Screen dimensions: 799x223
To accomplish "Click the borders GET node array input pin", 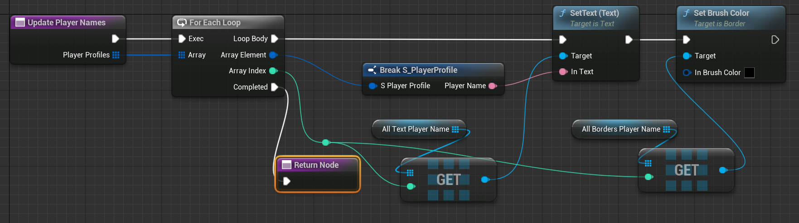I will (x=648, y=163).
